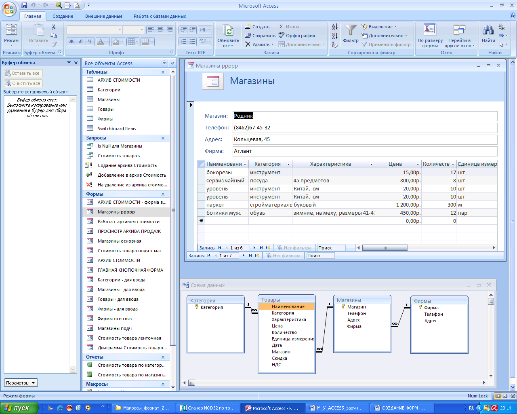Open the Наименование column filter dropdown
517x414 pixels.
[245, 164]
